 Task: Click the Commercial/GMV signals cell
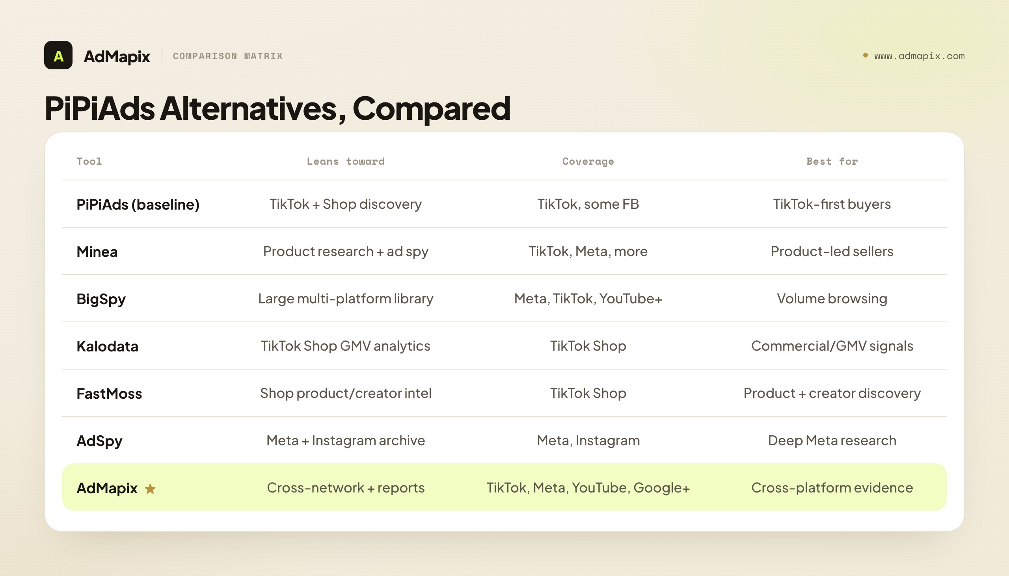832,346
